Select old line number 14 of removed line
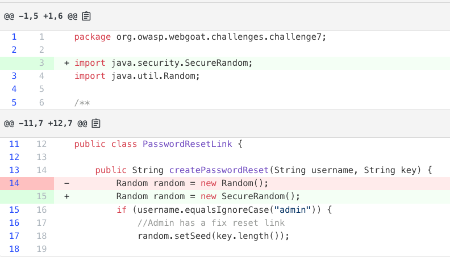The height and width of the screenshot is (261, 450). tap(14, 183)
